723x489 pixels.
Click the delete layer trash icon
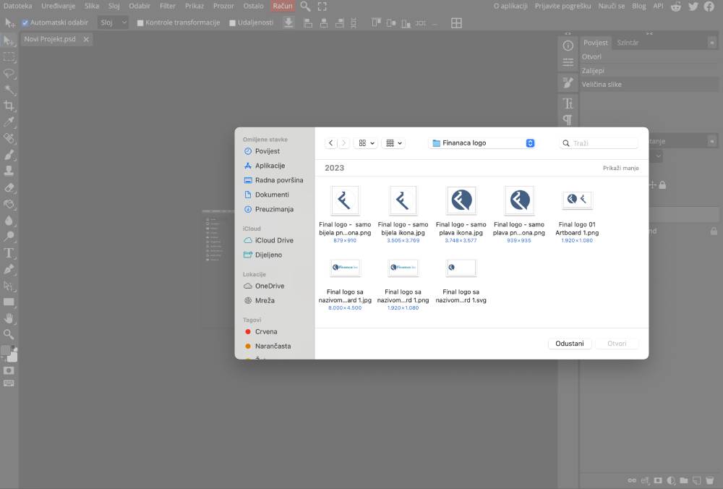click(x=710, y=480)
